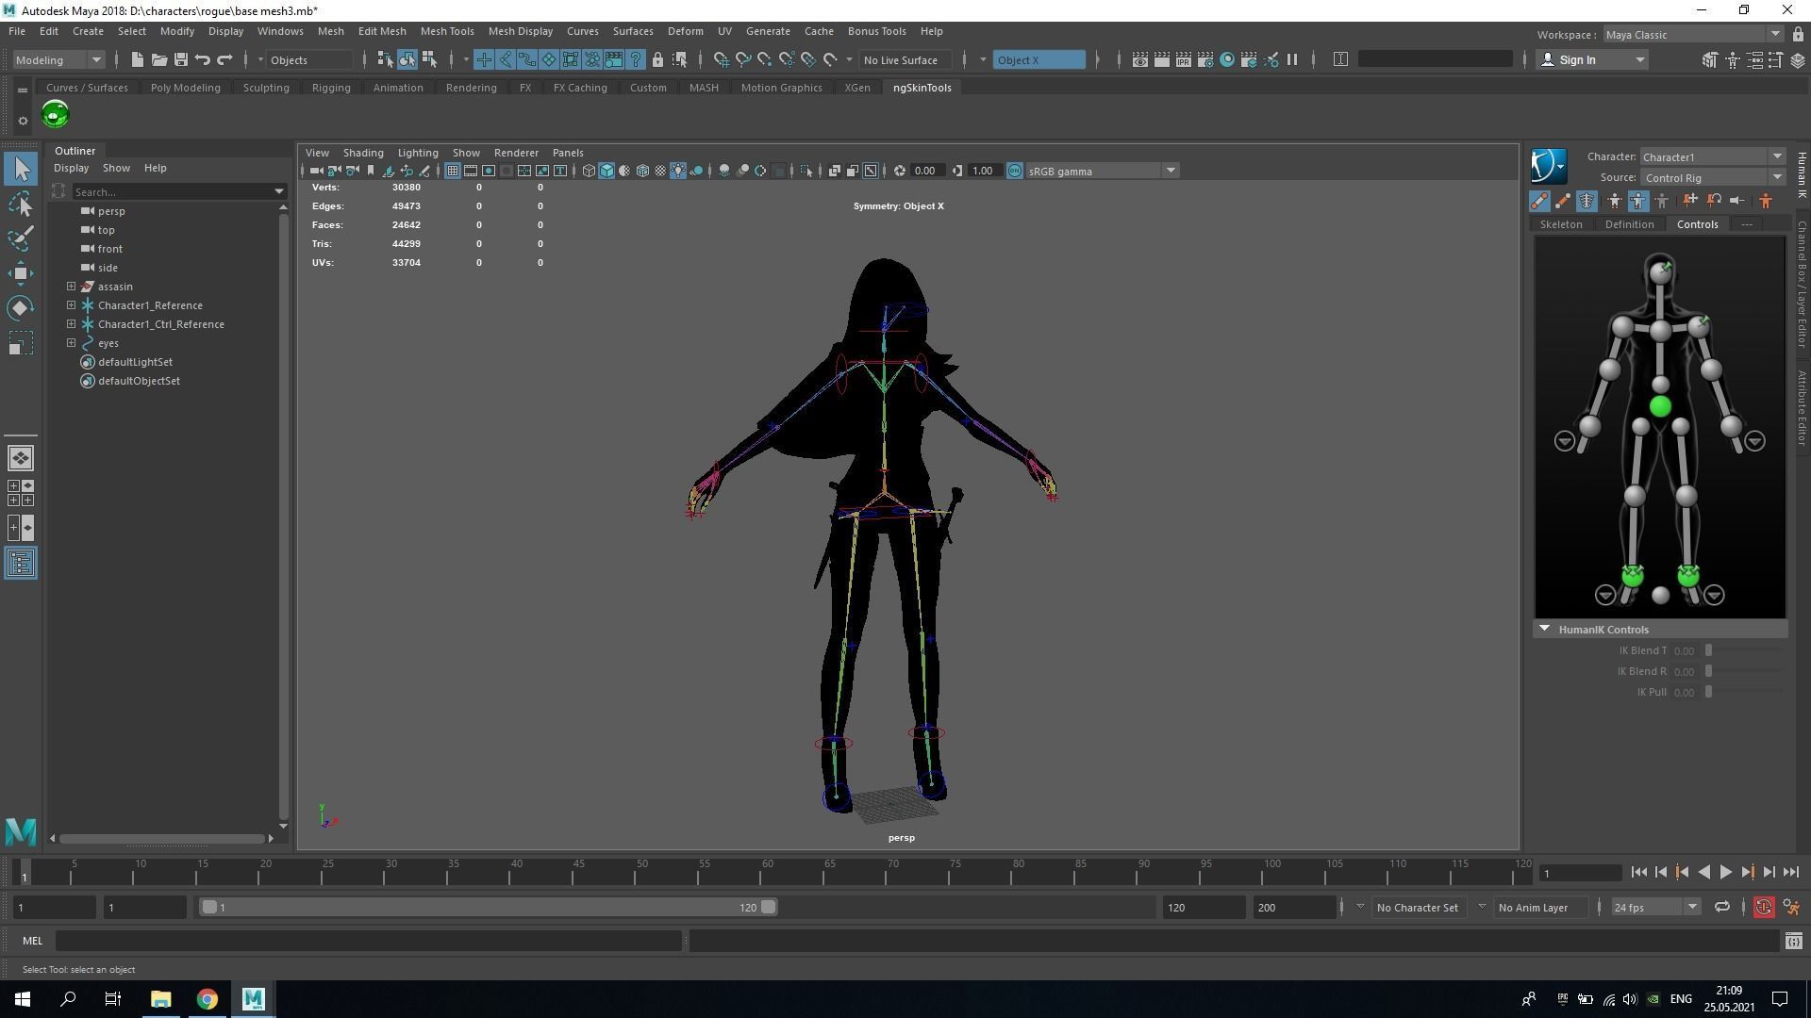Screen dimensions: 1811x1018
Task: Open the Deform menu
Action: coord(685,31)
